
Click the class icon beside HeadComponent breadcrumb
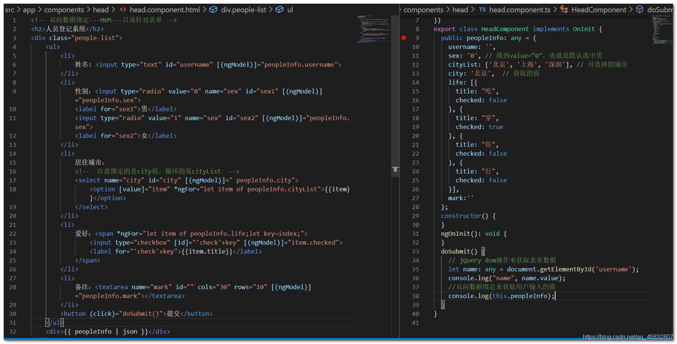tap(564, 10)
